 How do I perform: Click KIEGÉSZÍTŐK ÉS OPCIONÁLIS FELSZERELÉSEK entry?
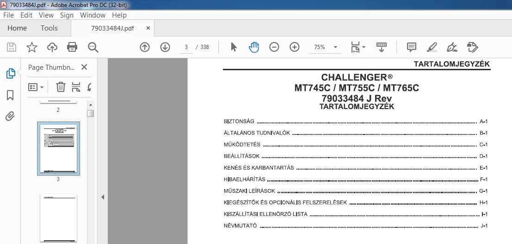[355, 202]
